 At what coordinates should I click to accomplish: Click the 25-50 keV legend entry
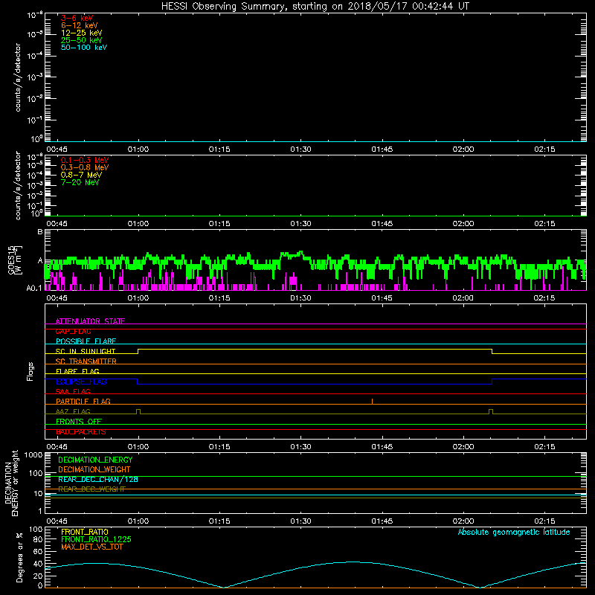[x=81, y=40]
